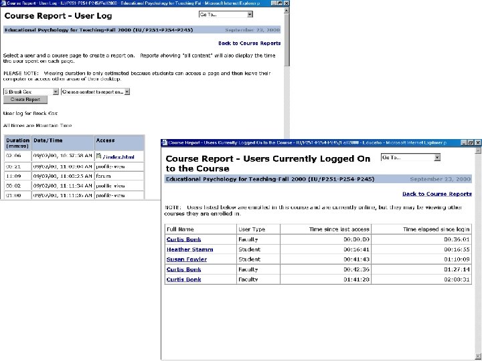Click the 00:16:41 last access cell

tap(325, 249)
